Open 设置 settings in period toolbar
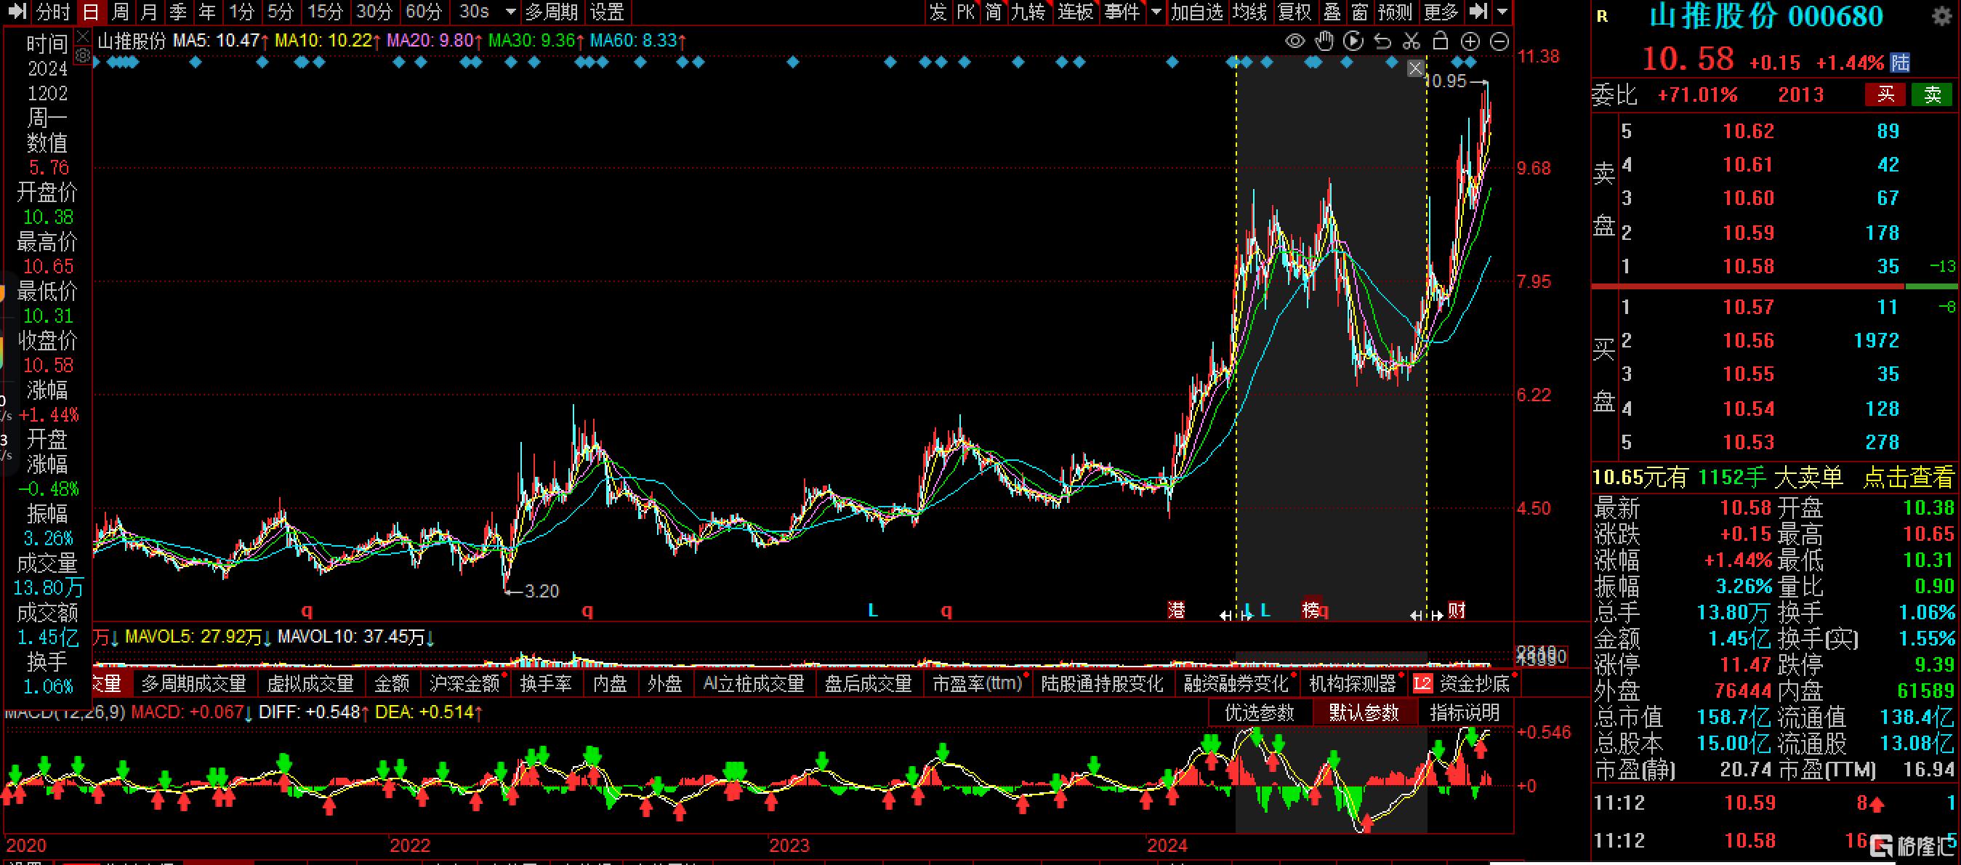Image resolution: width=1961 pixels, height=865 pixels. tap(608, 12)
